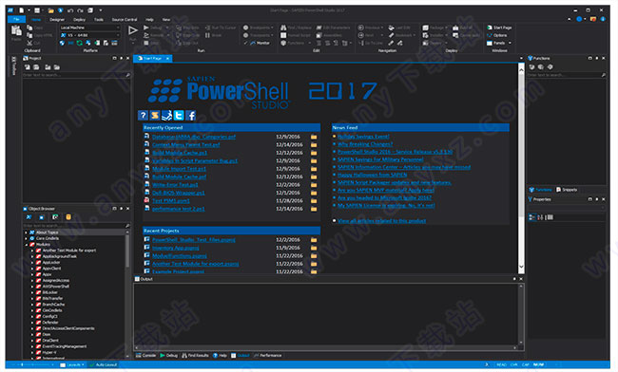Click the Start Page ribbon button

point(499,28)
